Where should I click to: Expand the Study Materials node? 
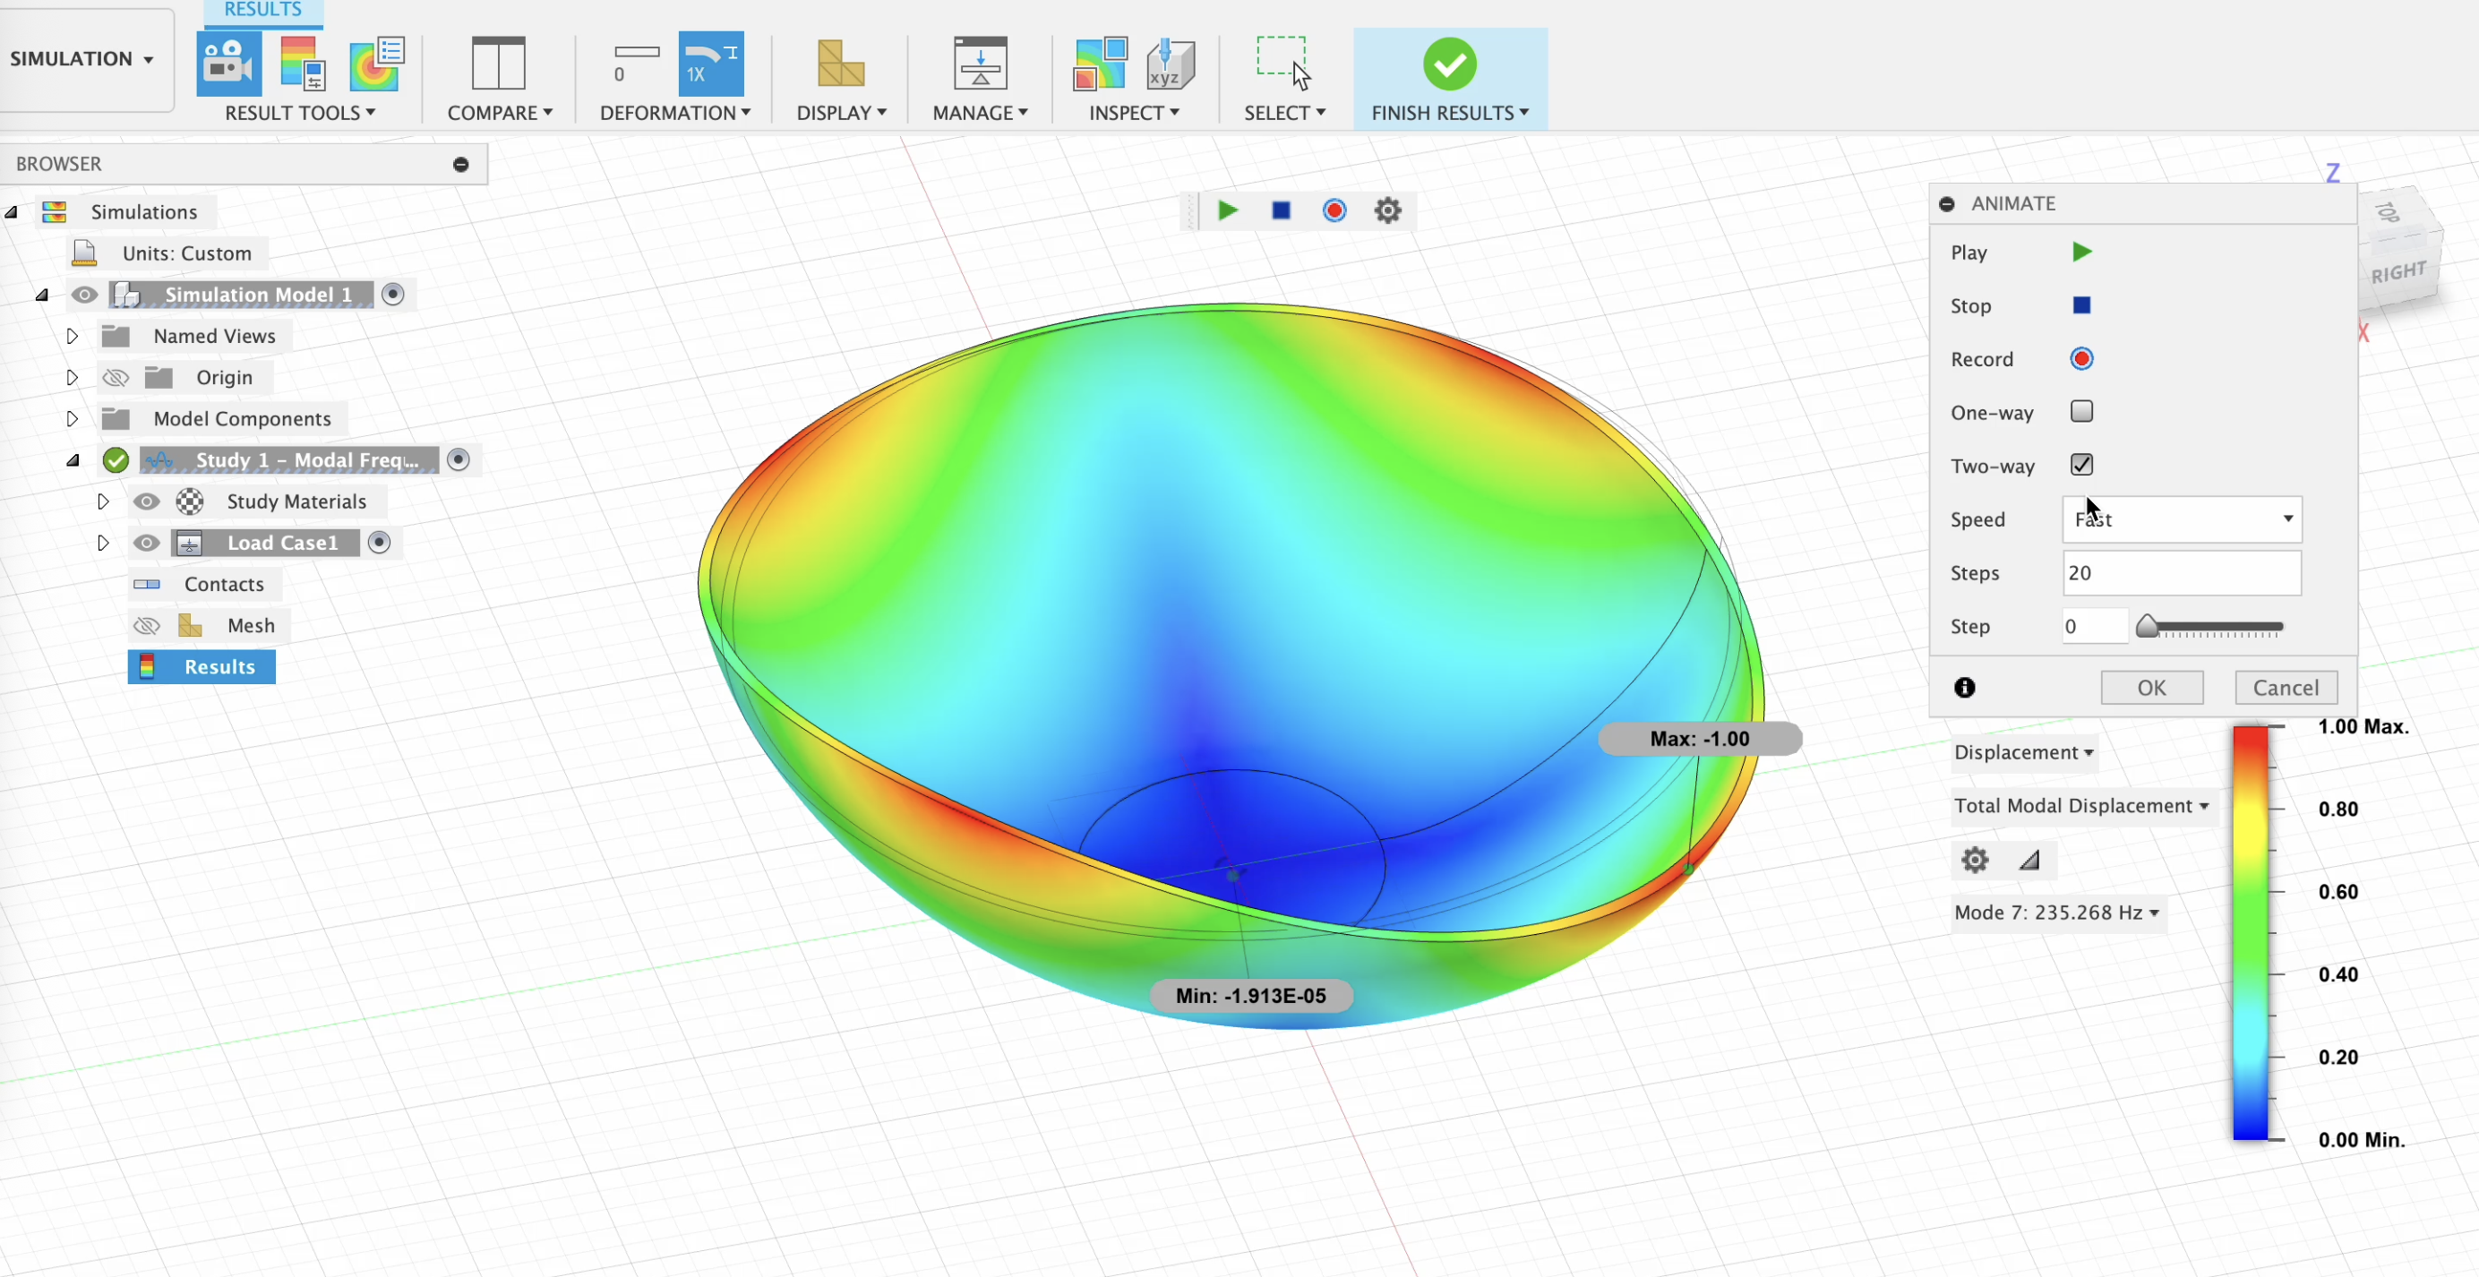(x=103, y=501)
